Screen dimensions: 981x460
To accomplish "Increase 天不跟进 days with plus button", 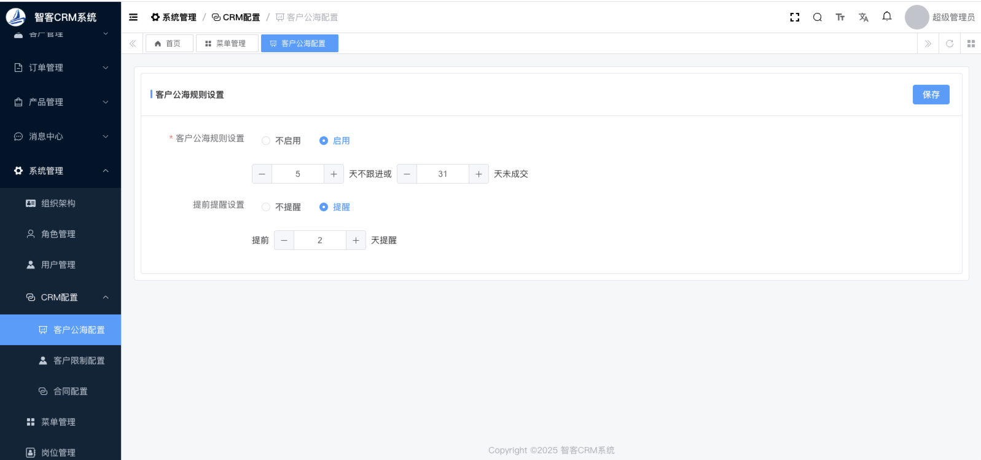I will click(x=334, y=174).
